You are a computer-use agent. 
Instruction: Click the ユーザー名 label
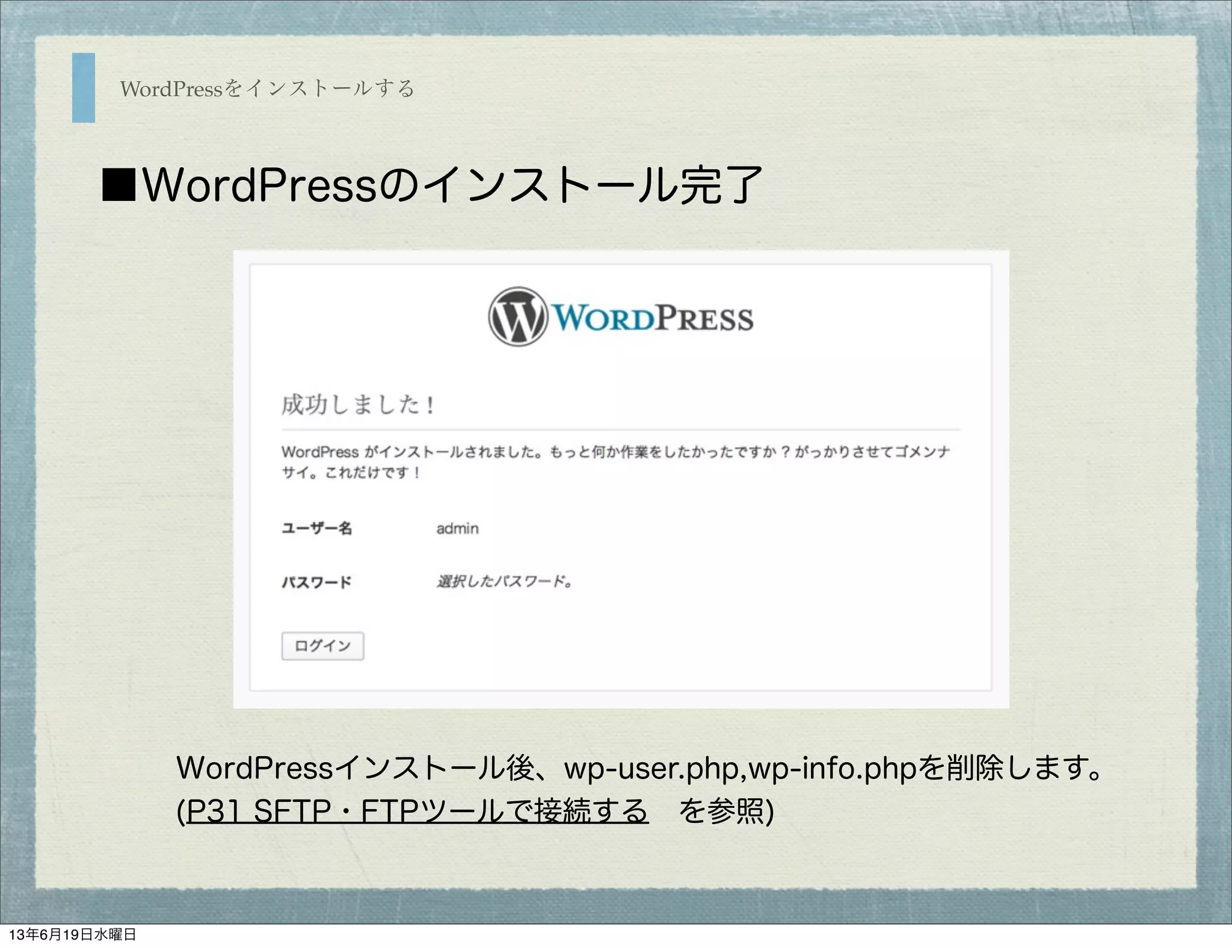click(317, 528)
